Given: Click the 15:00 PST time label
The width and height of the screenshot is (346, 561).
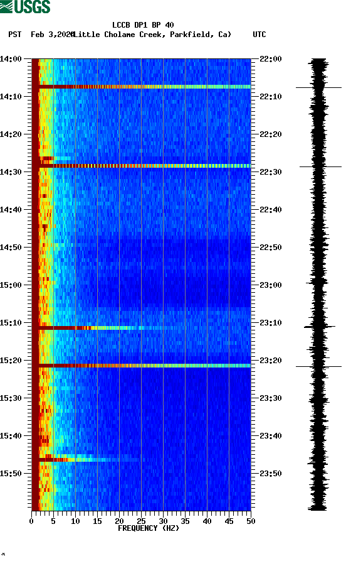Looking at the screenshot, I should (11, 285).
